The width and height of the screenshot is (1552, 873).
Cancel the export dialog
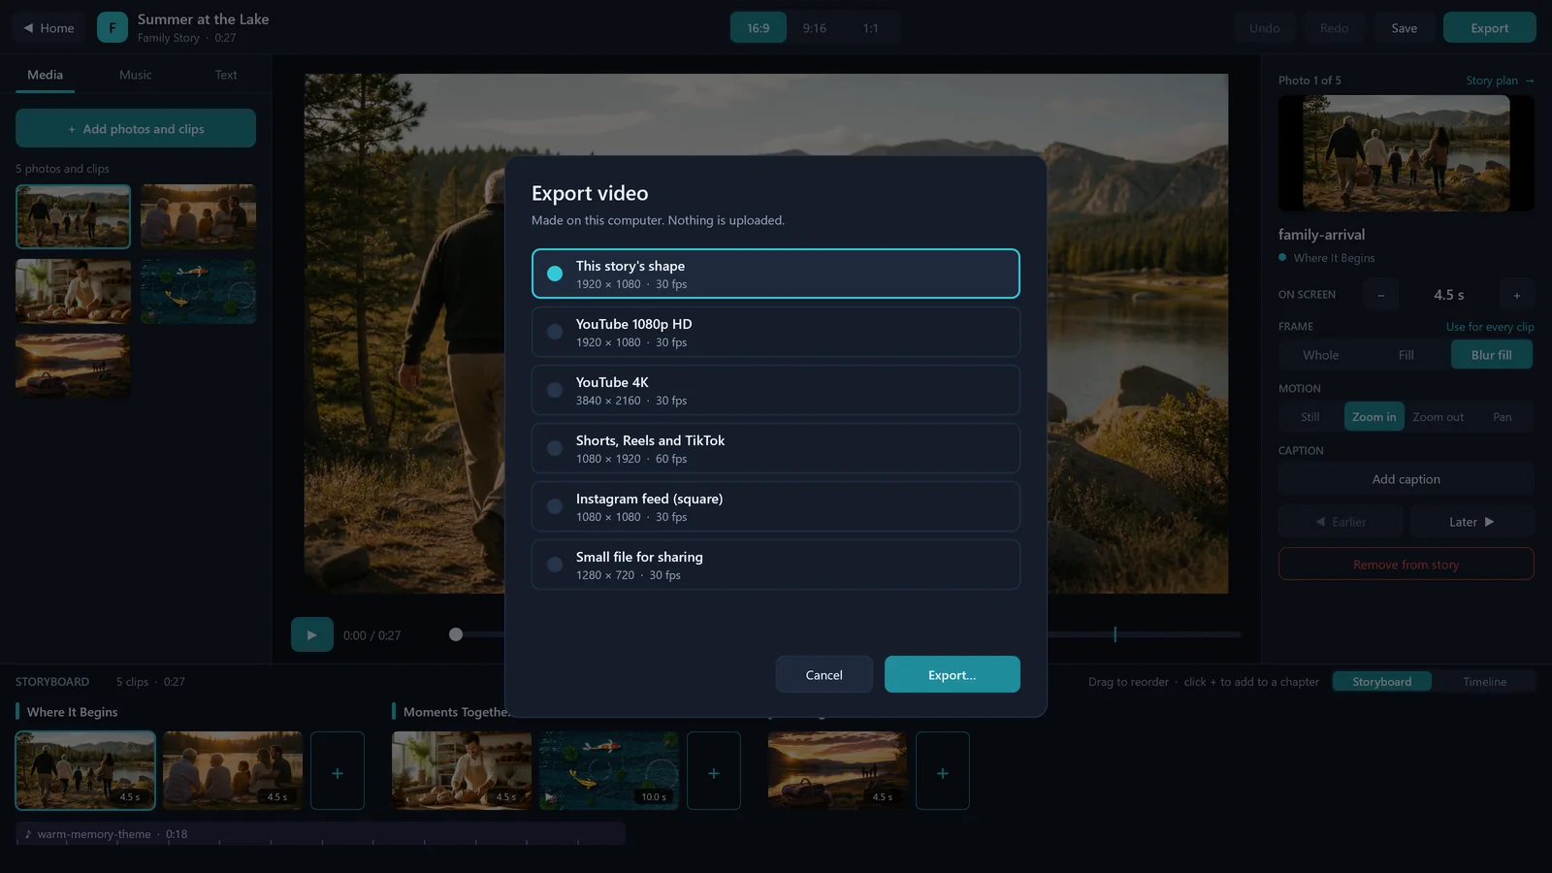click(x=824, y=674)
